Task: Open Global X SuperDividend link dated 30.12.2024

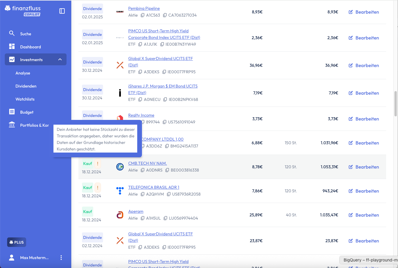Action: [160, 62]
